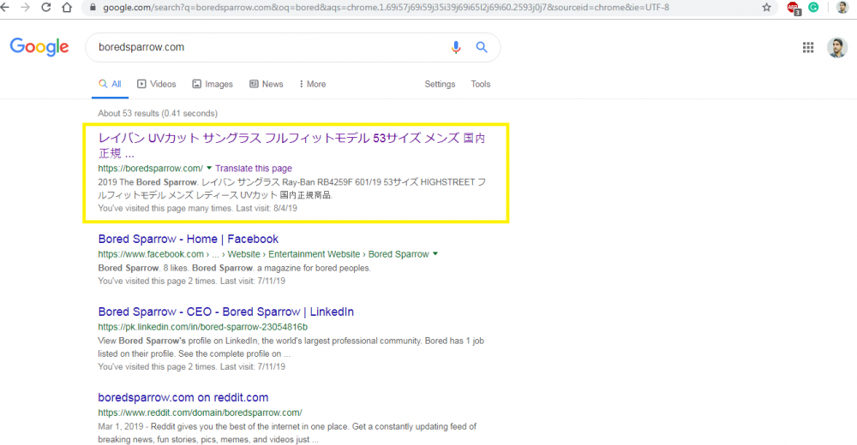Select the All results tab
This screenshot has height=445, width=857.
[x=110, y=84]
